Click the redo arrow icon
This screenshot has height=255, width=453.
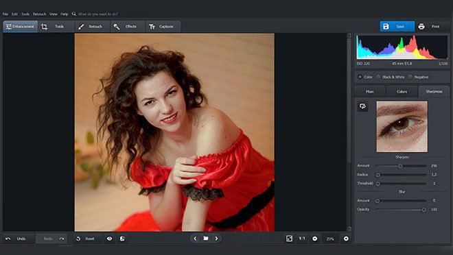62,239
